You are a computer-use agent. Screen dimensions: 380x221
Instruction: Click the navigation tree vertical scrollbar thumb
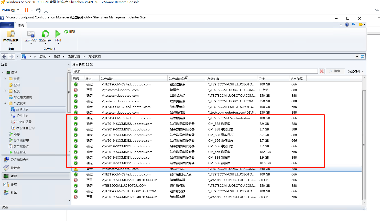pyautogui.click(x=69, y=93)
